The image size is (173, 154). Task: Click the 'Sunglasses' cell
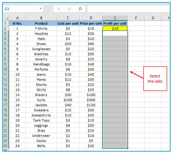41,49
